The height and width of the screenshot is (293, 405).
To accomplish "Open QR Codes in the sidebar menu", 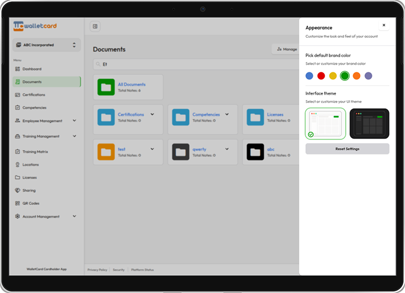I will coord(46,203).
